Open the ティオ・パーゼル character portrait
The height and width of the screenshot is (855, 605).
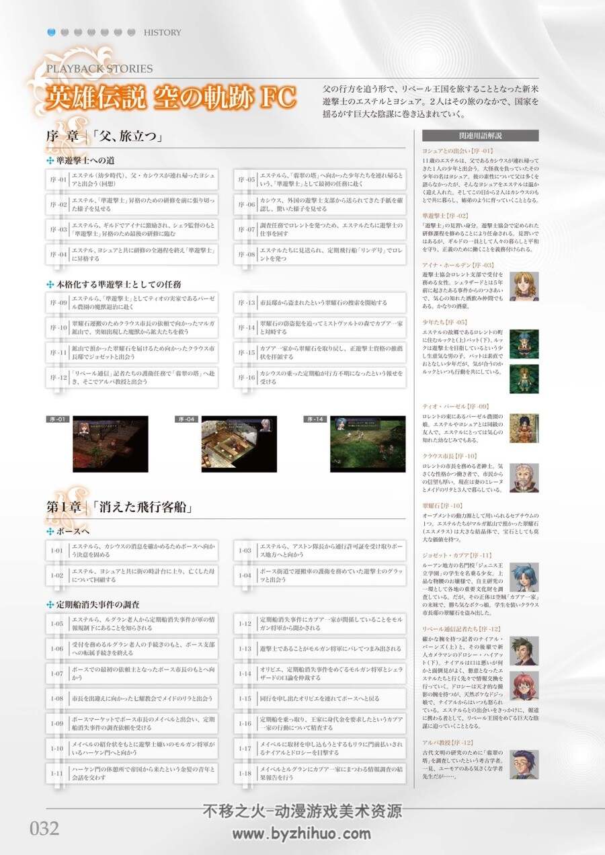tap(524, 428)
